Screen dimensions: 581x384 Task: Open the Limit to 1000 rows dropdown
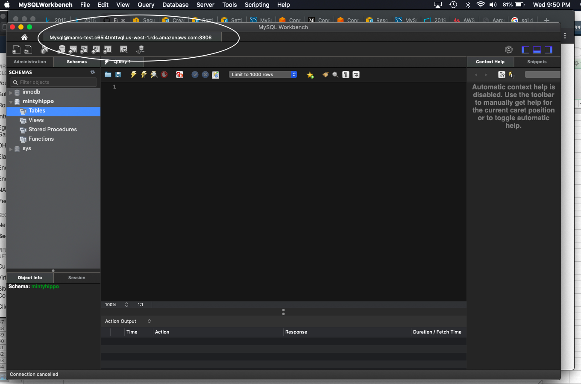pos(263,74)
